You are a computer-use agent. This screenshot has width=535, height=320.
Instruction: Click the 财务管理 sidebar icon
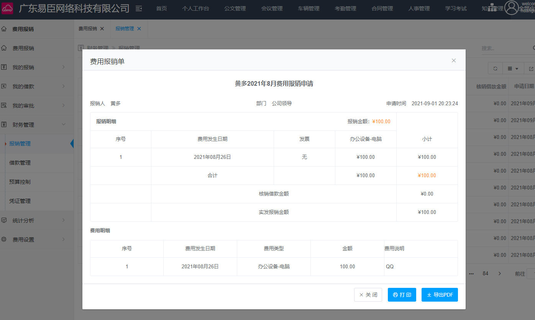pyautogui.click(x=4, y=124)
